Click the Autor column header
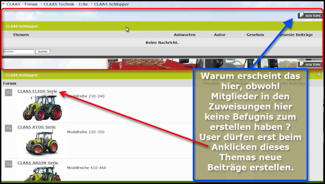The width and height of the screenshot is (325, 184). click(x=220, y=35)
